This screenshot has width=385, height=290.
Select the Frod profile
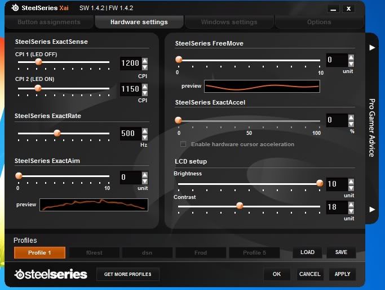(x=201, y=252)
